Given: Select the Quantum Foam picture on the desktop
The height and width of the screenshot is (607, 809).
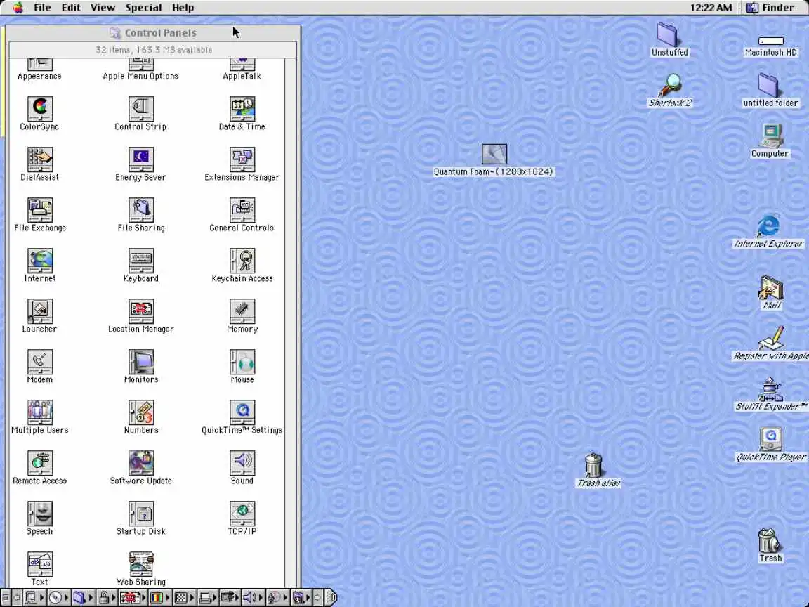Looking at the screenshot, I should tap(494, 155).
